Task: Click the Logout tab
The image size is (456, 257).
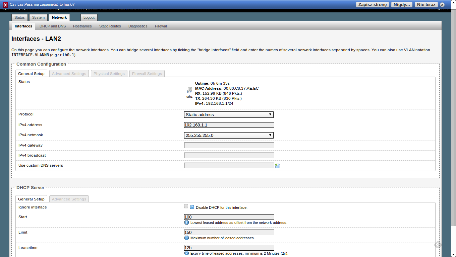Action: click(89, 17)
